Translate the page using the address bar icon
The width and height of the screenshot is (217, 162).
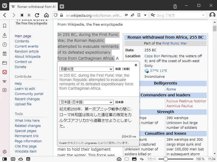click(133, 15)
